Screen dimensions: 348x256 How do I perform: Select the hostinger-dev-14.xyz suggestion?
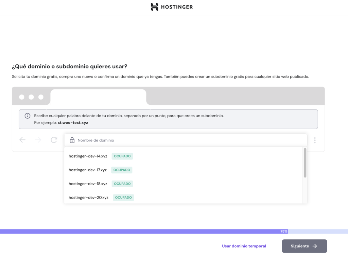pos(88,156)
